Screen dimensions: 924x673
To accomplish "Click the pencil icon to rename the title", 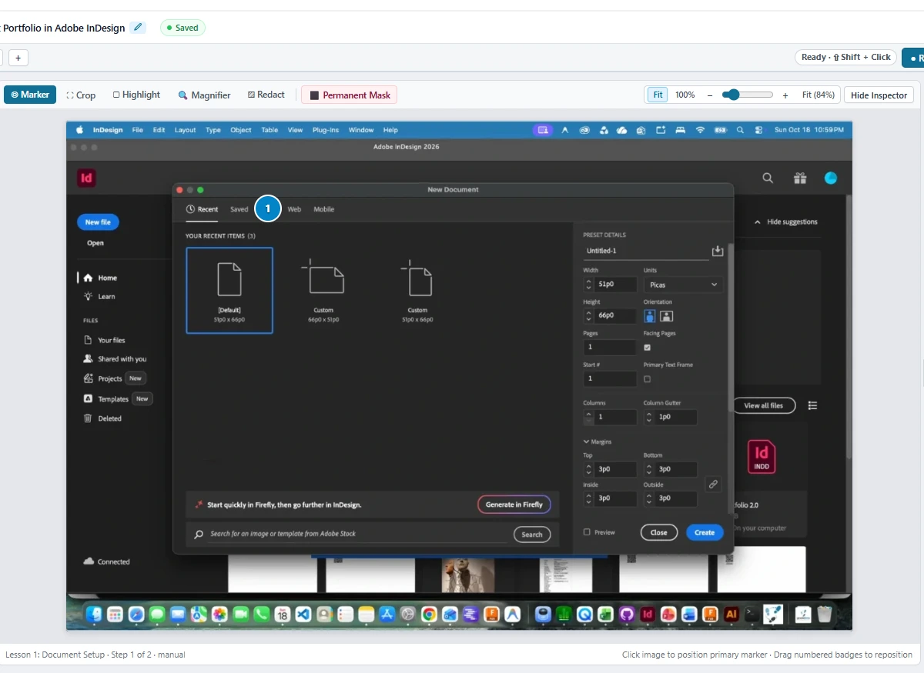I will pyautogui.click(x=138, y=28).
